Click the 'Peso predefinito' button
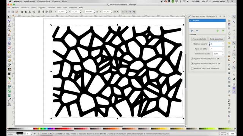Viewport: 243px width, 136px height. click(199, 39)
